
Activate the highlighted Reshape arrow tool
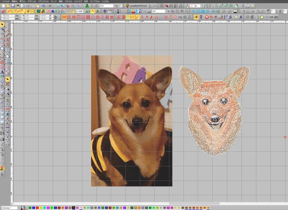coord(7,79)
